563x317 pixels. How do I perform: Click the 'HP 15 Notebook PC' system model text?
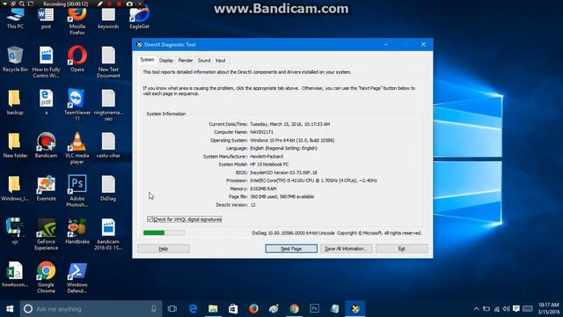point(269,165)
